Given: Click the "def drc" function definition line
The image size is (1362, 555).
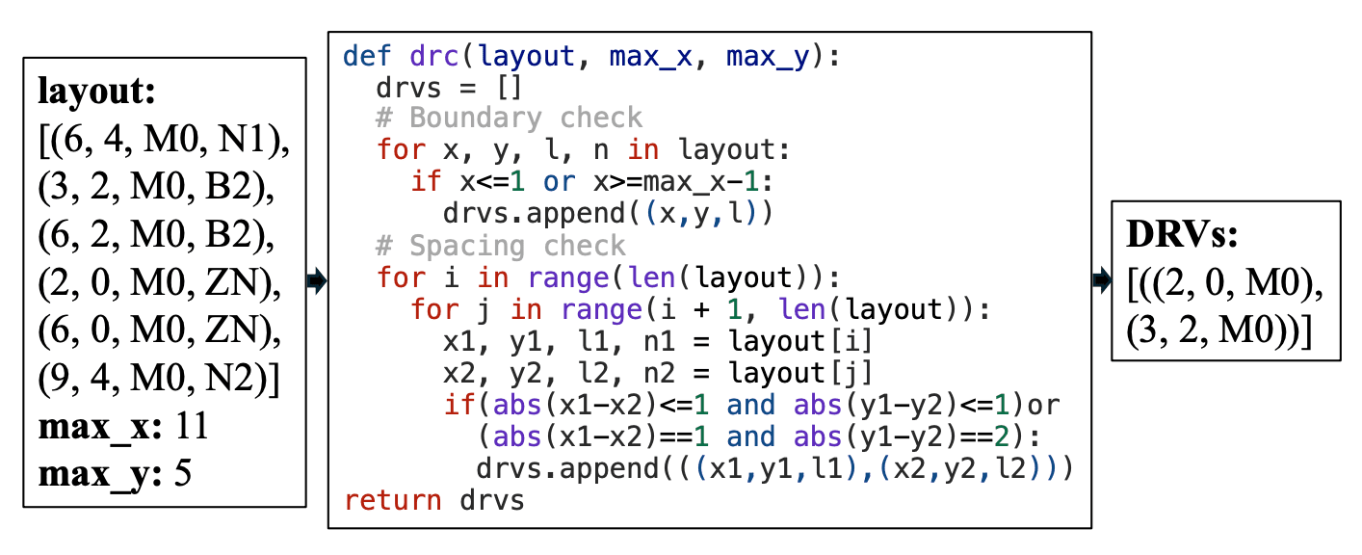Looking at the screenshot, I should coord(591,57).
